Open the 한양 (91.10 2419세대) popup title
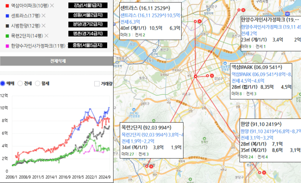Screen dimensions: 301x183 [x=261, y=124]
